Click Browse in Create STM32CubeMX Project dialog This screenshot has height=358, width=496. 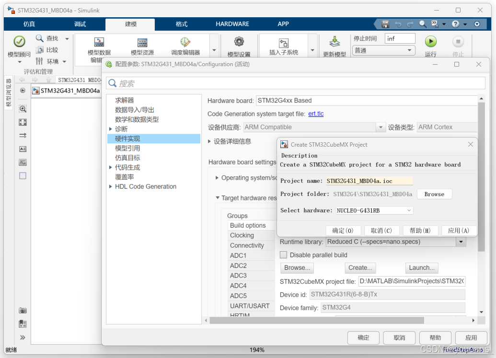[x=434, y=194]
